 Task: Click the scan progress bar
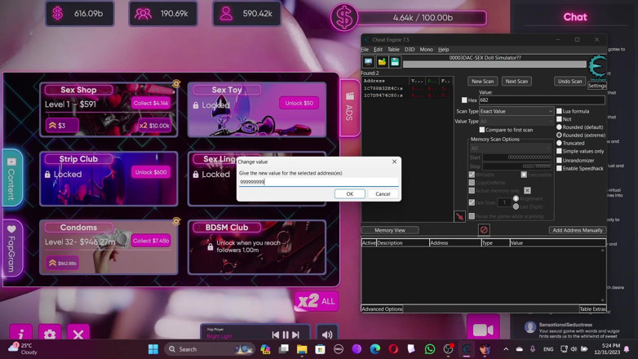[x=494, y=64]
